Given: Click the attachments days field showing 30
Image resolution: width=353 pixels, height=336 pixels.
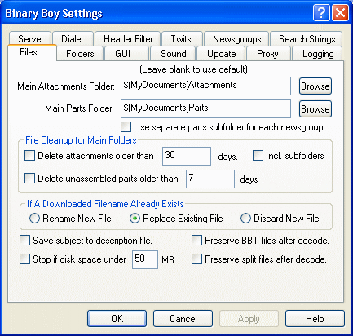Looking at the screenshot, I should pos(187,156).
